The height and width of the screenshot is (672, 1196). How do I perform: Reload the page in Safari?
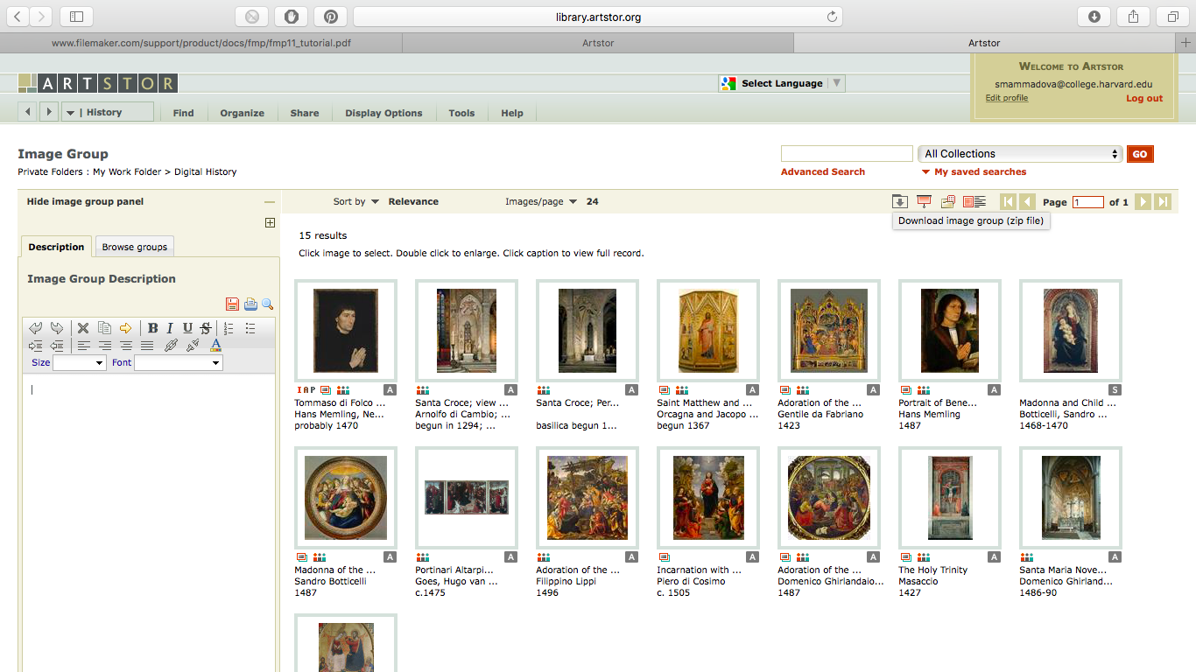coord(832,17)
